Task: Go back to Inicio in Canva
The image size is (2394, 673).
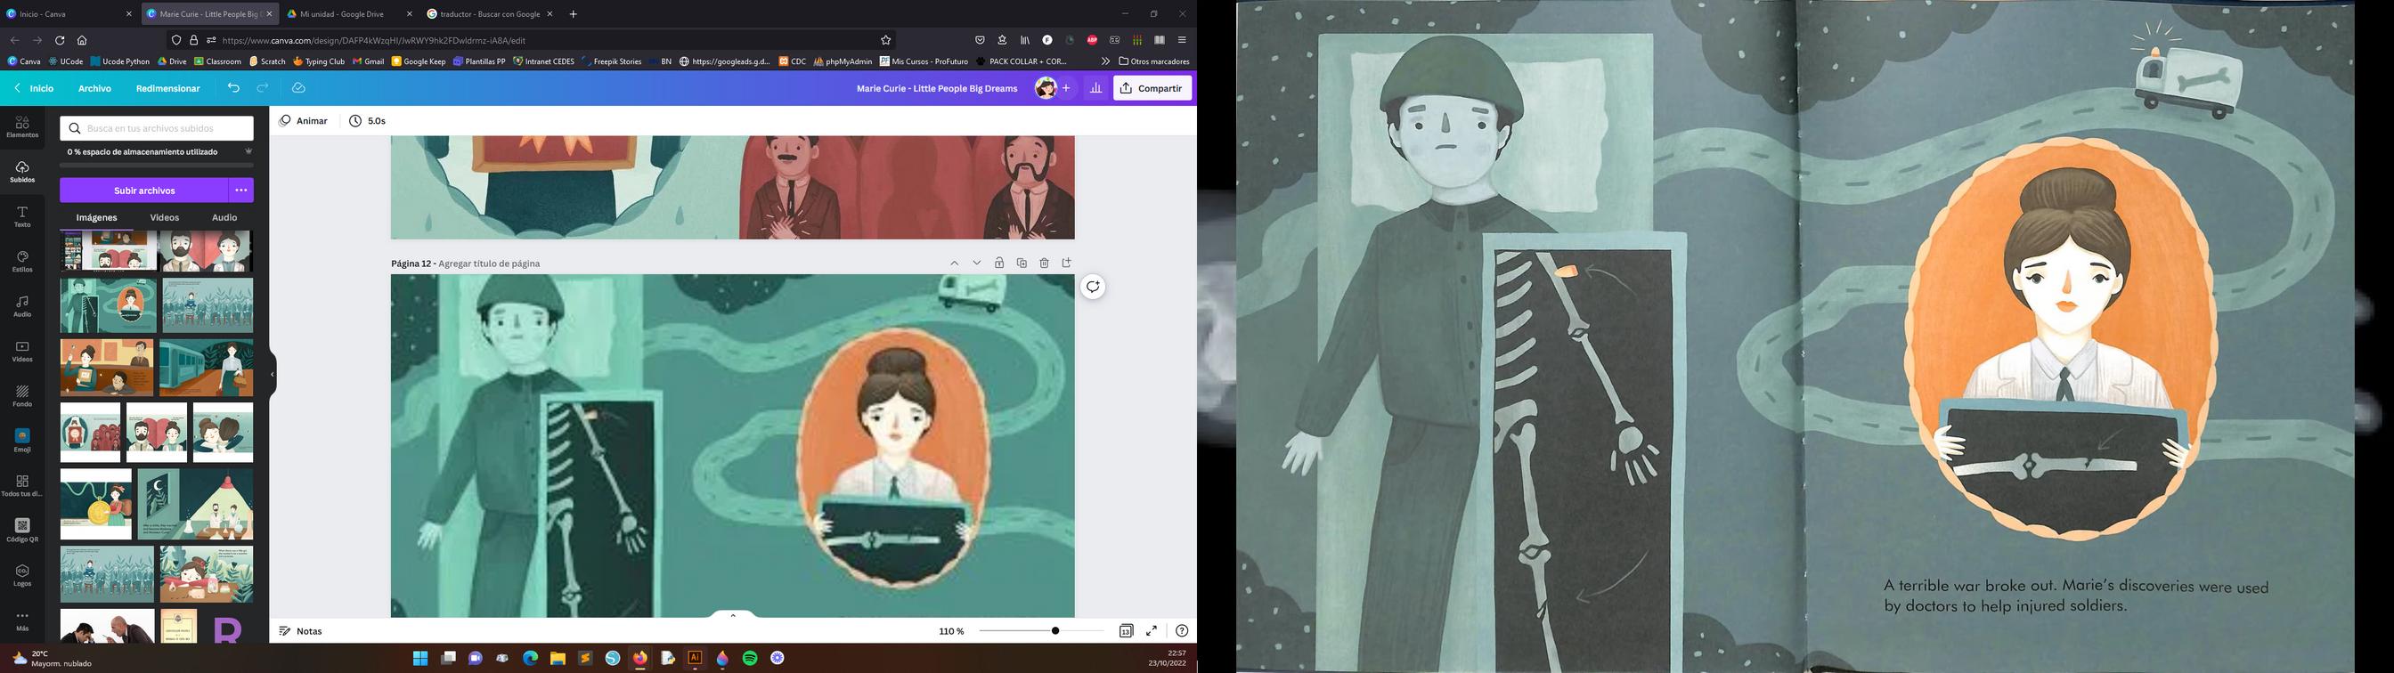Action: tap(34, 88)
